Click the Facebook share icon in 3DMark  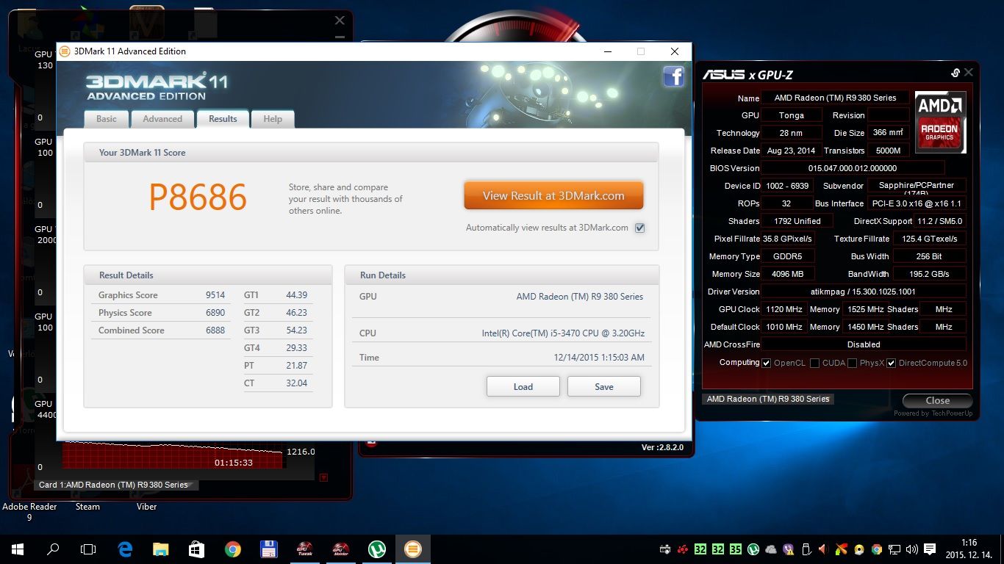pyautogui.click(x=674, y=76)
